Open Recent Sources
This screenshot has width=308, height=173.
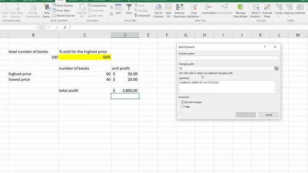click(64, 15)
